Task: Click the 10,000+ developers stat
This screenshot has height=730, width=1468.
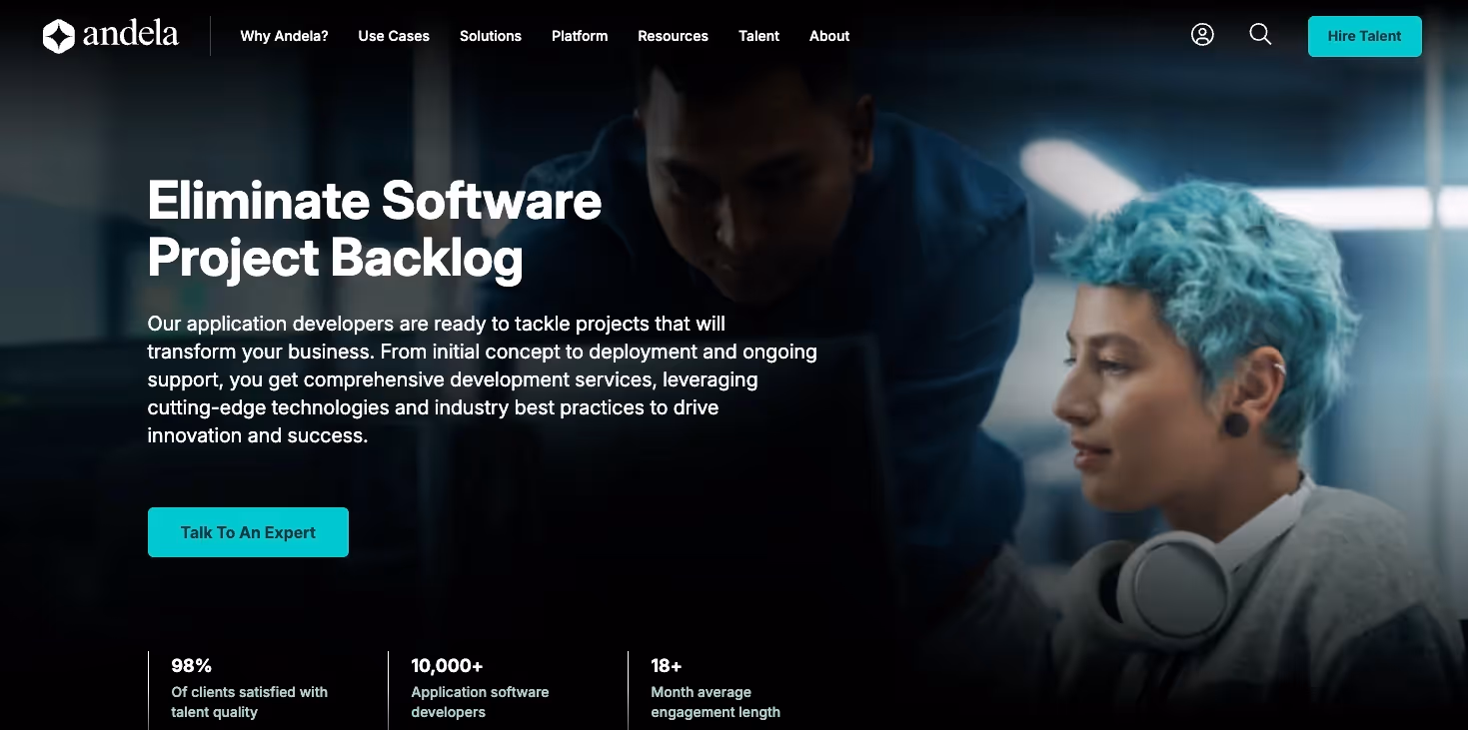Action: coord(480,689)
